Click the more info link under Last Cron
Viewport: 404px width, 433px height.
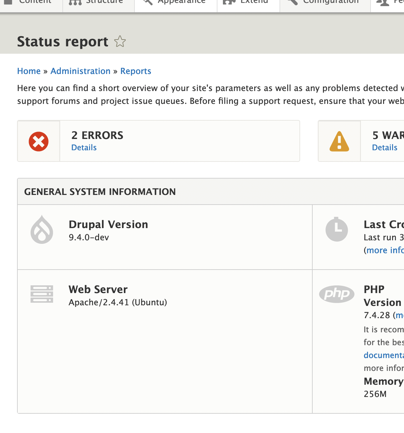point(386,250)
